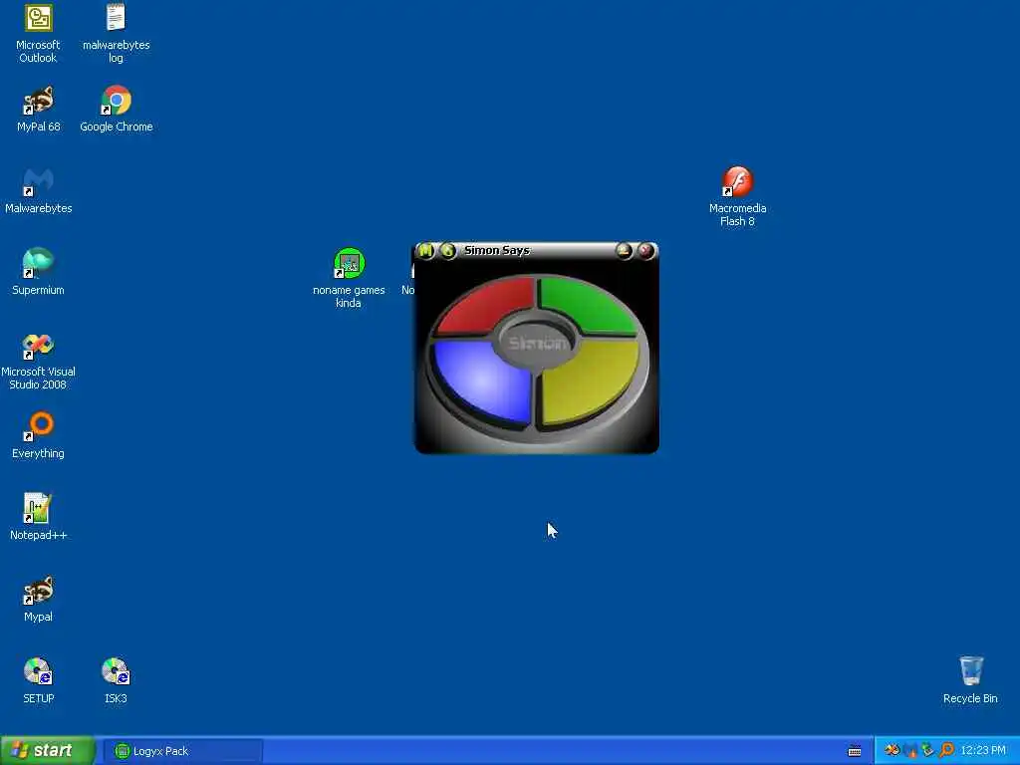The height and width of the screenshot is (765, 1020).
Task: Click the green M button in Simon Says title bar
Action: [425, 250]
